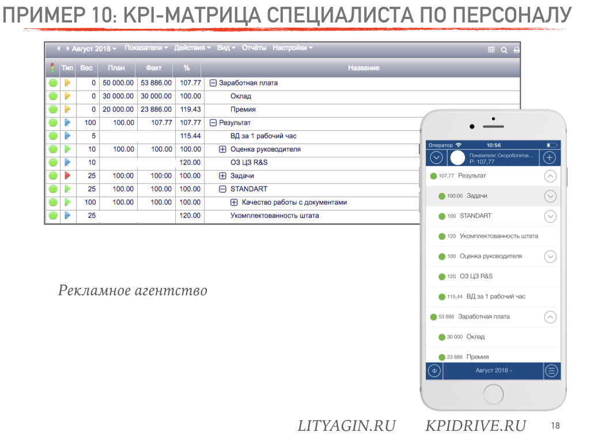Expand STANDART item on phone

(550, 216)
